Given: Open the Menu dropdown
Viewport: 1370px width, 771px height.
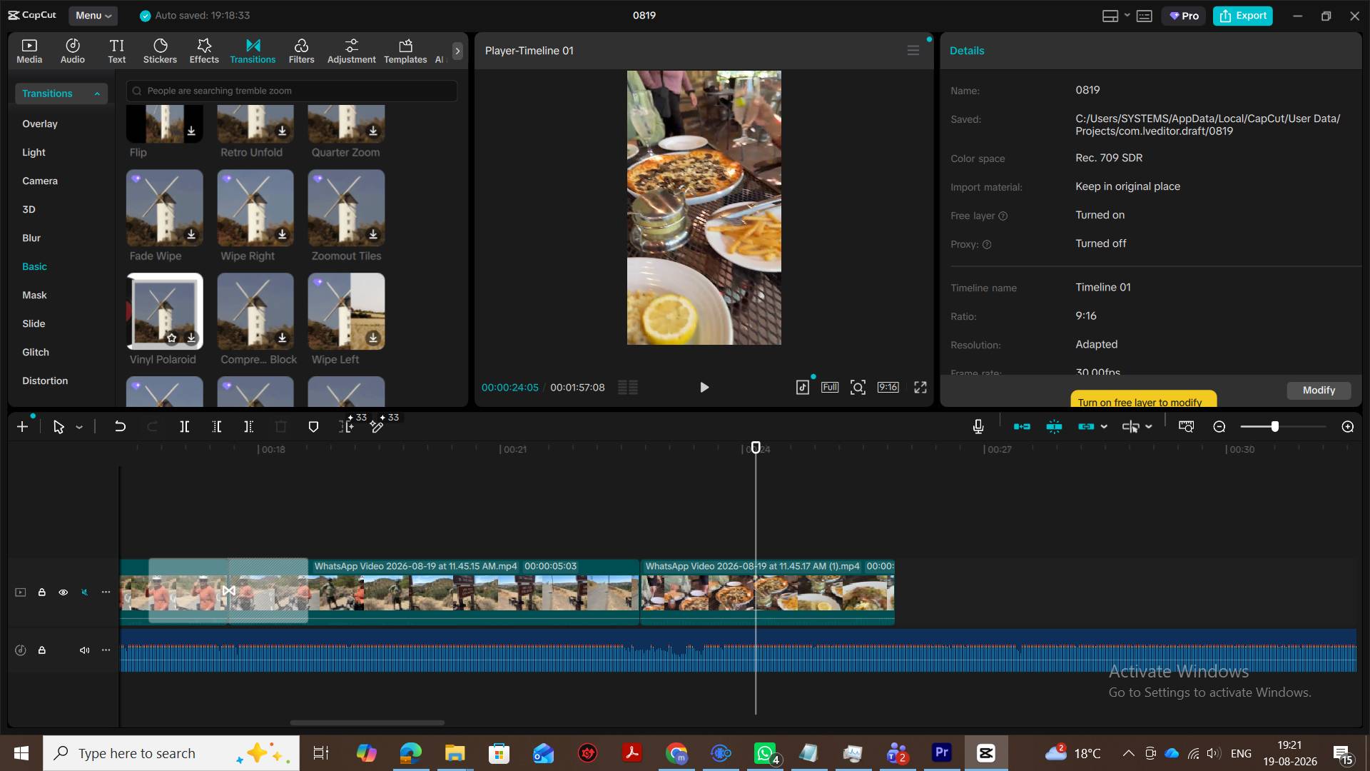Looking at the screenshot, I should [93, 16].
